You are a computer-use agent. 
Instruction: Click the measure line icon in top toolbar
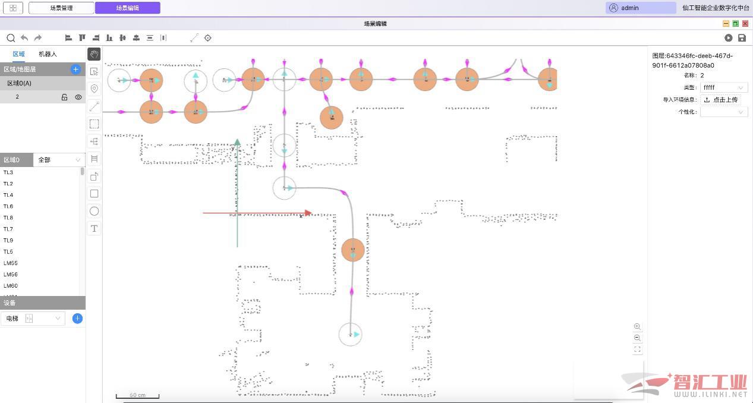pos(194,38)
